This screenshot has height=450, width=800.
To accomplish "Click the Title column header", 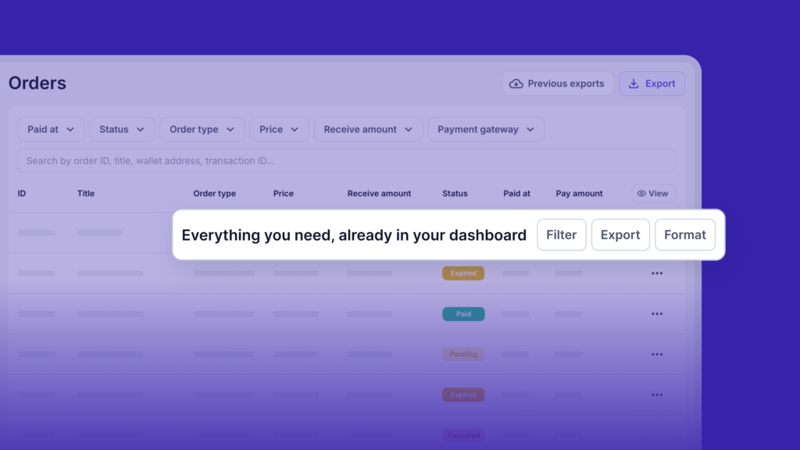I will [x=86, y=194].
